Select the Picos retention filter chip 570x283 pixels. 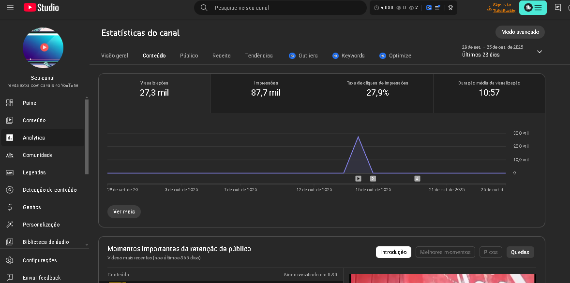pyautogui.click(x=491, y=252)
